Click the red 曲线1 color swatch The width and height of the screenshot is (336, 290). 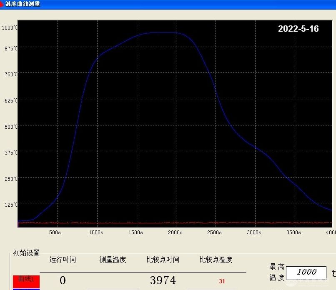[26, 281]
